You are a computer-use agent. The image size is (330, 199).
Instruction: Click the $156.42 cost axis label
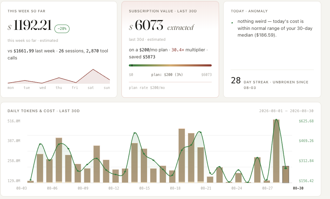tap(306, 181)
